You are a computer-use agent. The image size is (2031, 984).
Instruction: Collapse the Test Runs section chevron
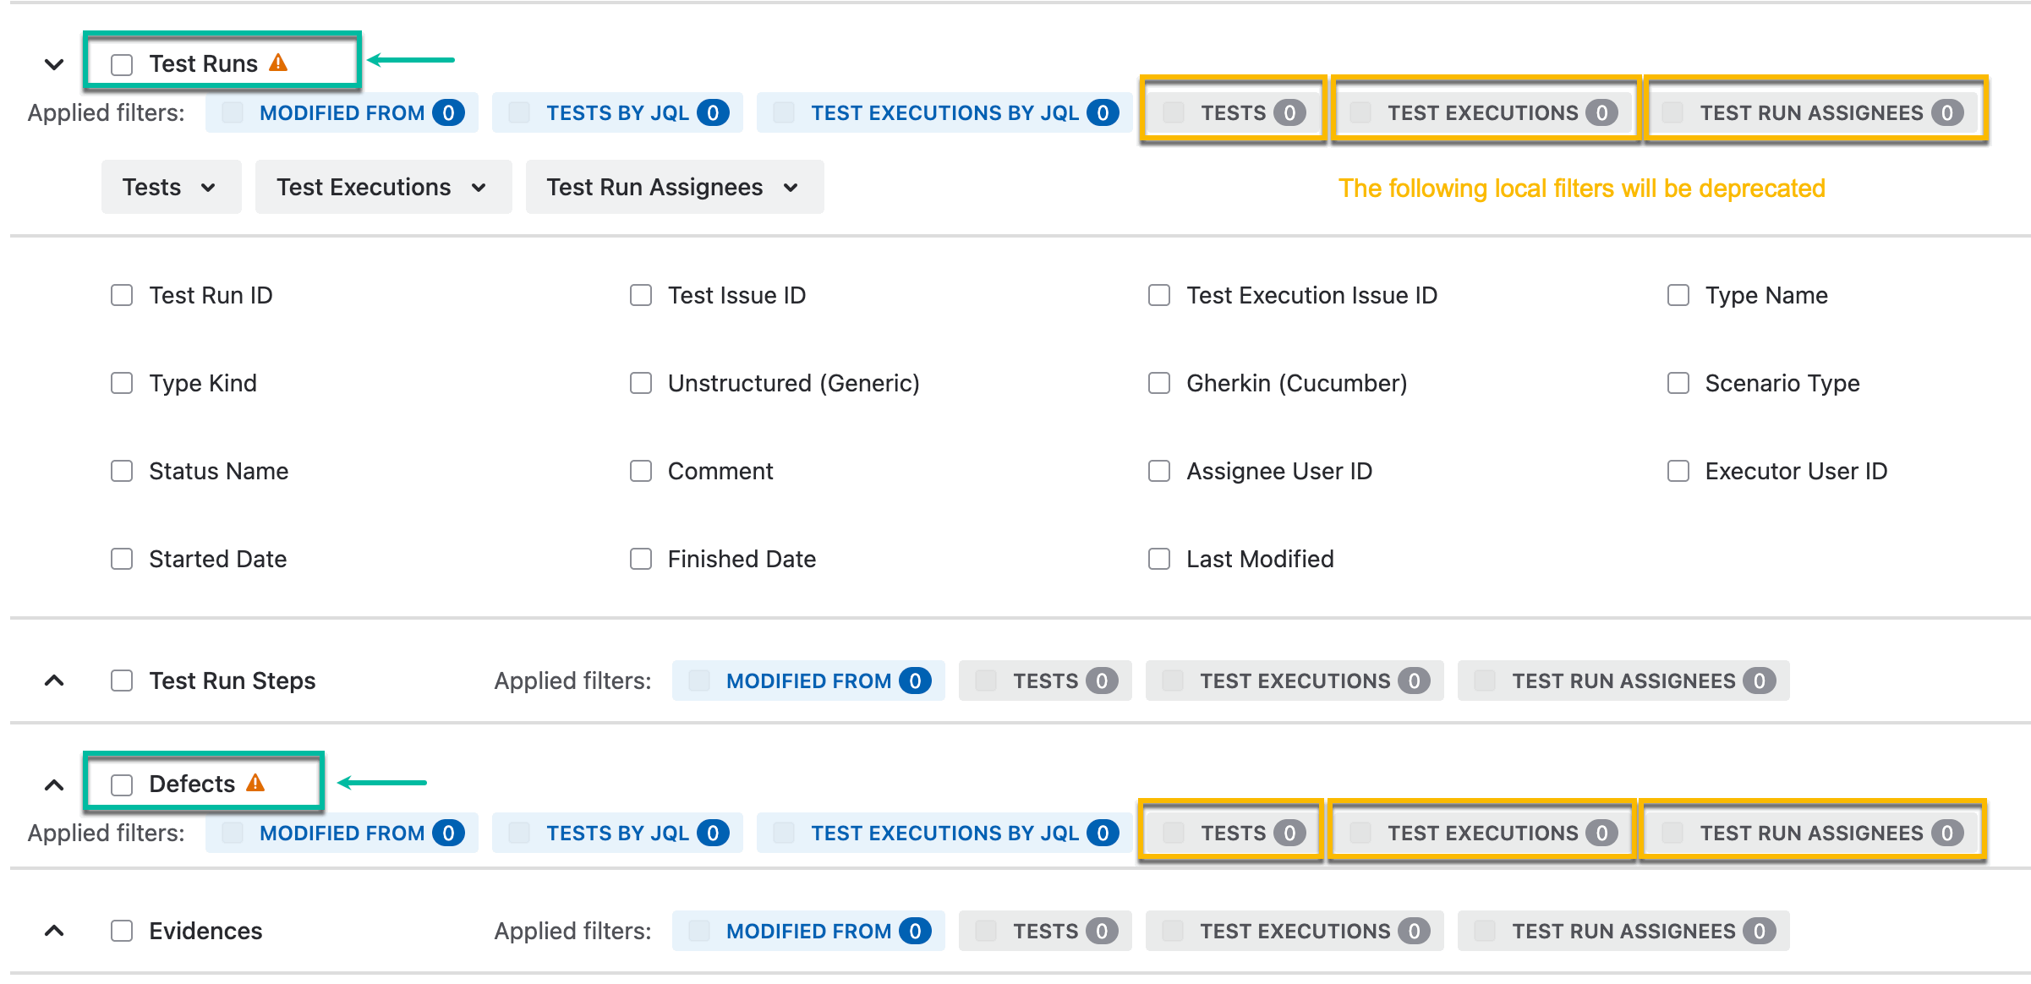pos(54,64)
